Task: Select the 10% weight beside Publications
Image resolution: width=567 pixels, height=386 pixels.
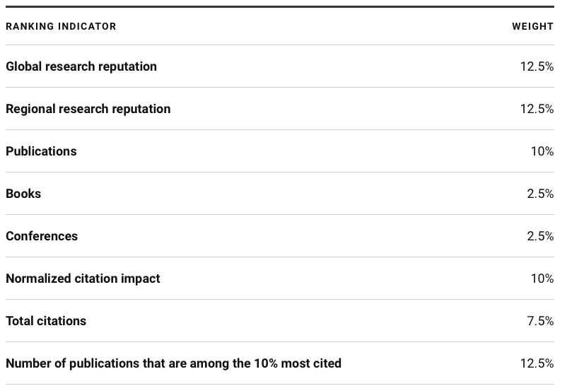Action: click(542, 151)
